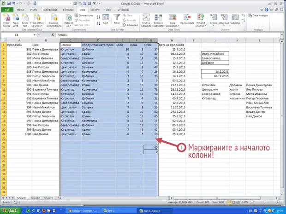This screenshot has height=214, width=286.
Task: Expand the Refresh All dropdown
Action: point(68,26)
